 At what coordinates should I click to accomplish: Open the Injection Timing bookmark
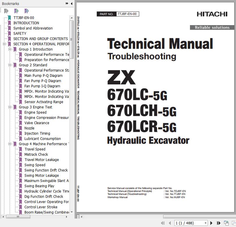coord(37,134)
